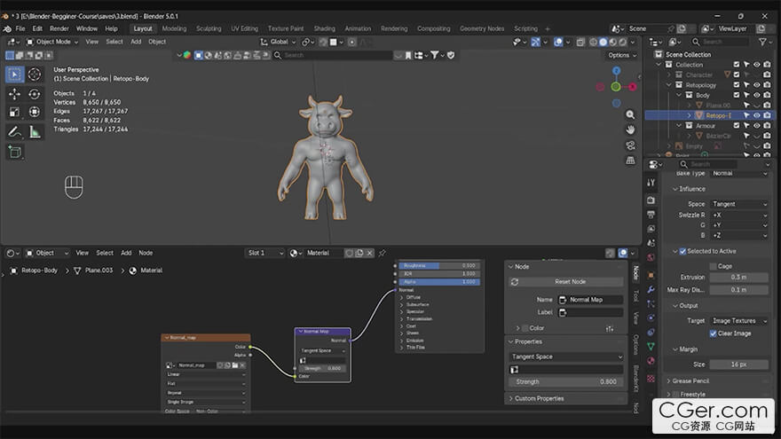The image size is (781, 439).
Task: Switch to the Shading workspace tab
Action: coord(324,28)
